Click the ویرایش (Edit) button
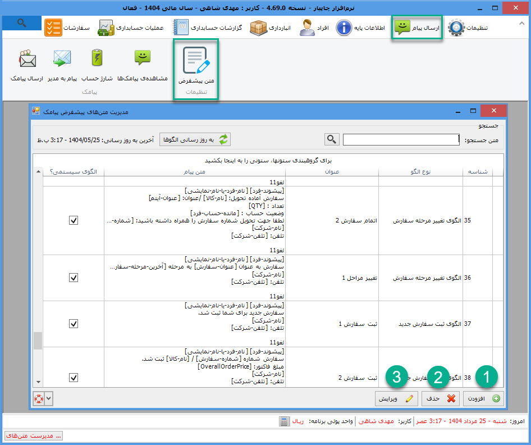The image size is (531, 445). click(396, 398)
